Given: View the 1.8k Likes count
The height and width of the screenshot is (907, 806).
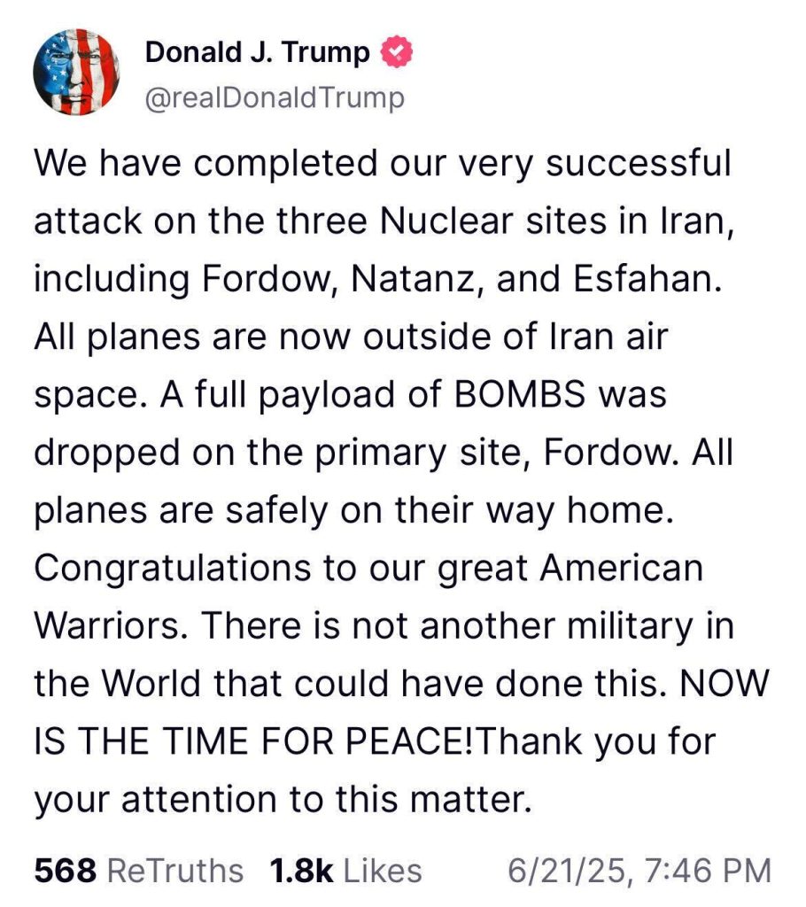Looking at the screenshot, I should [x=302, y=871].
